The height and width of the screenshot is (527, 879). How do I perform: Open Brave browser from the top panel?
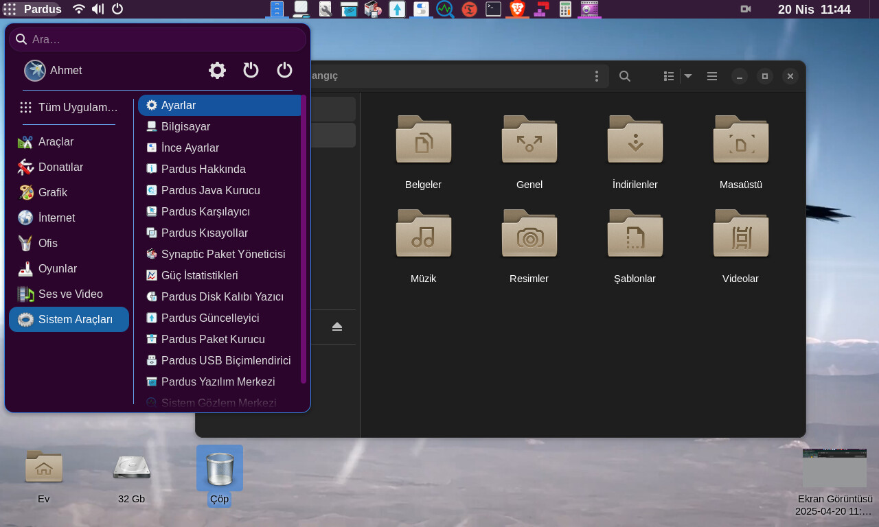click(517, 9)
